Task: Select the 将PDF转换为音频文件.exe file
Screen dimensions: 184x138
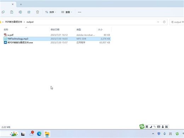Action: 20,42
